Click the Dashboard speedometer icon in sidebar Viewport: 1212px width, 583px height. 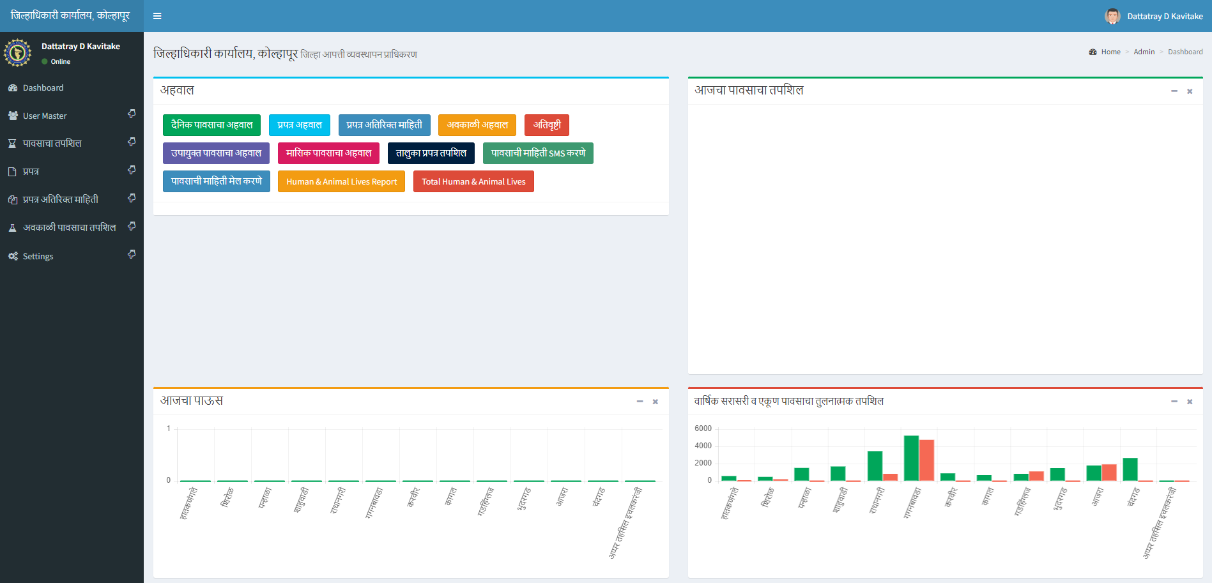[13, 88]
